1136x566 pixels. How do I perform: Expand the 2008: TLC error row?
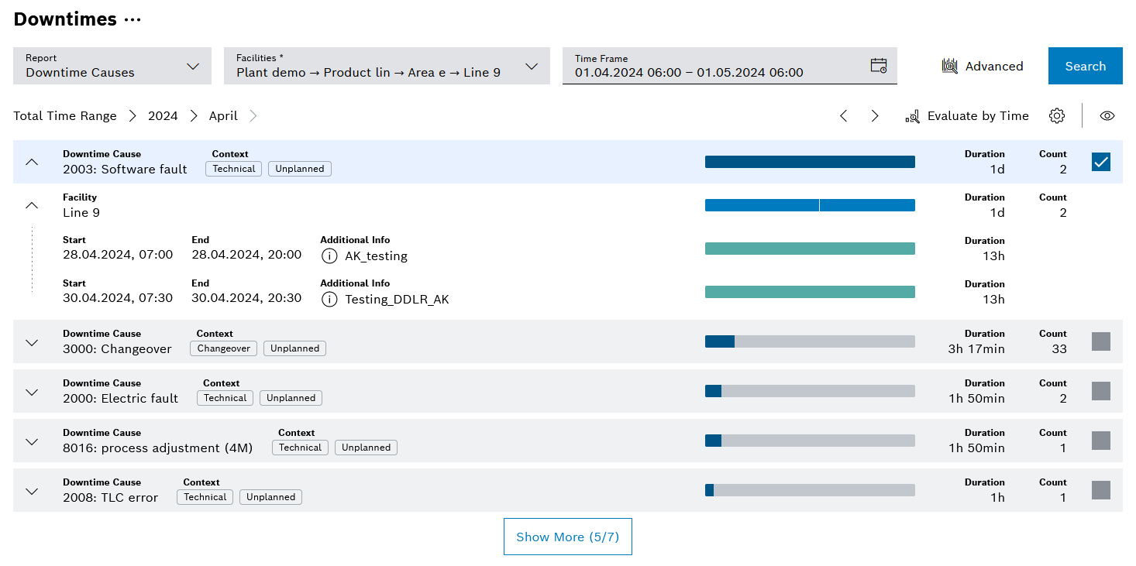32,491
